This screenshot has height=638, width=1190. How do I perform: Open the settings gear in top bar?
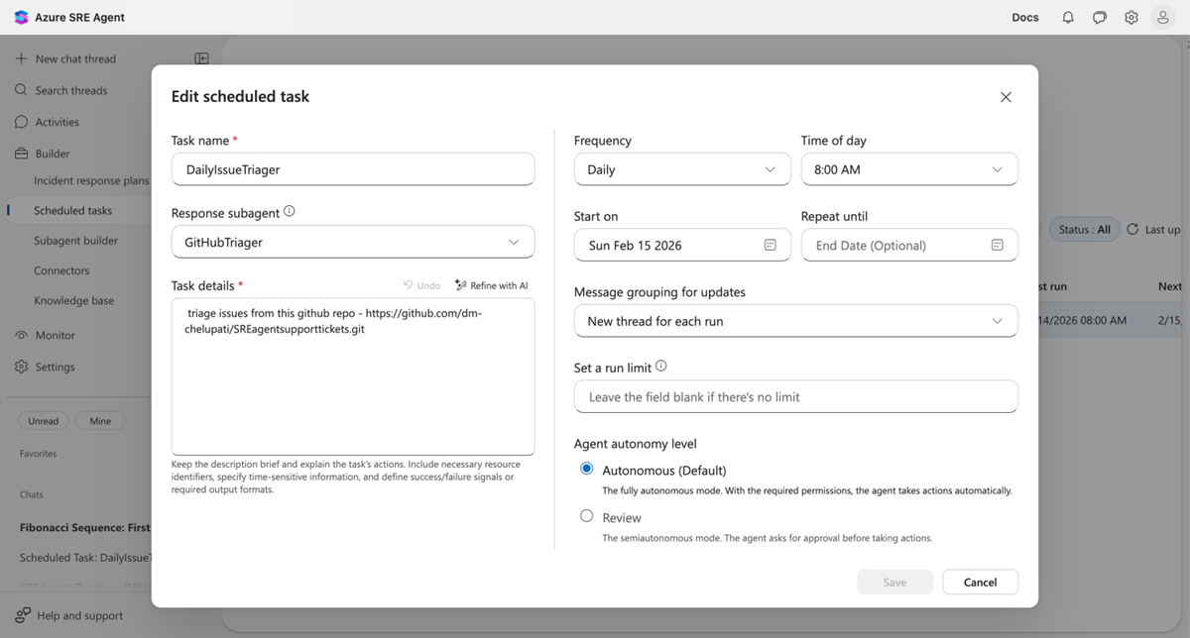1131,18
